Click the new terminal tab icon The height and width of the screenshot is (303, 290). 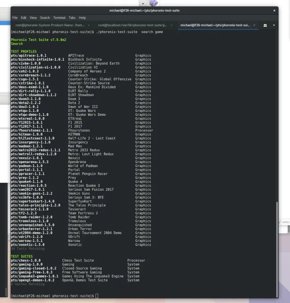[x=265, y=25]
